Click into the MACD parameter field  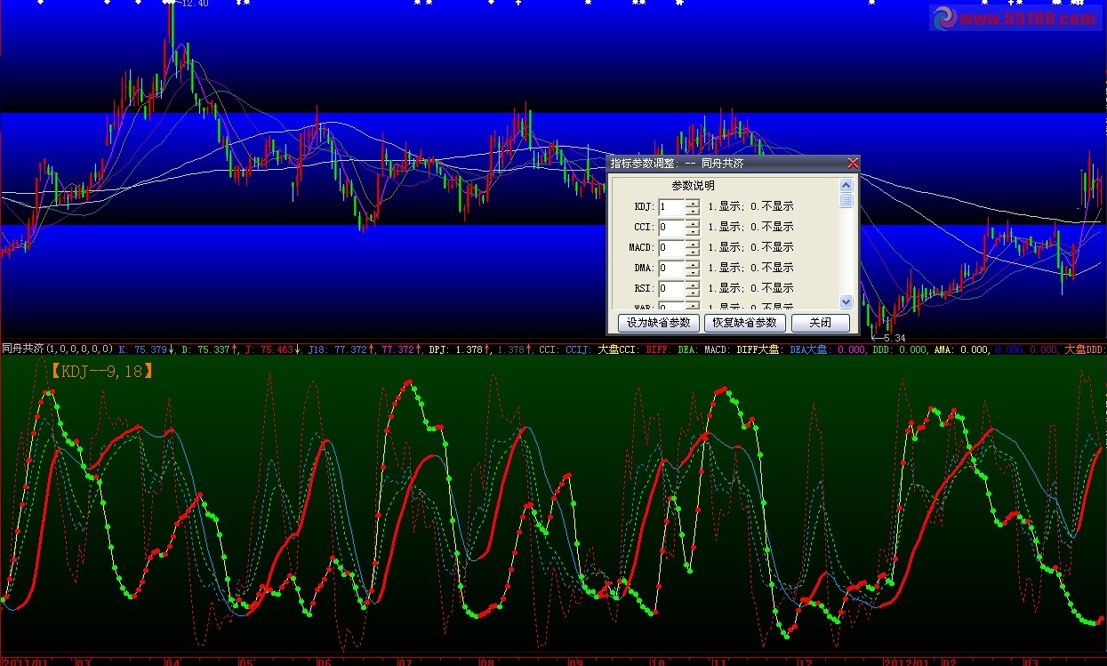(670, 247)
